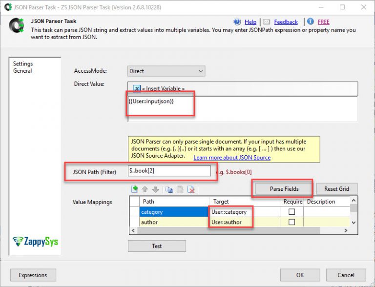Click the copy rows icon

pyautogui.click(x=169, y=190)
